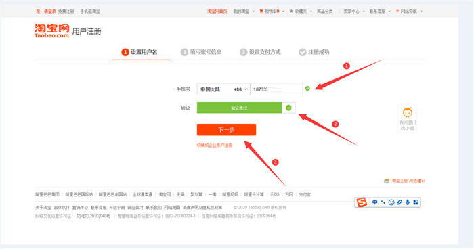Image resolution: width=474 pixels, height=249 pixels.
Task: Click the skin/pen icon on Sogou toolbar
Action: pos(400,202)
